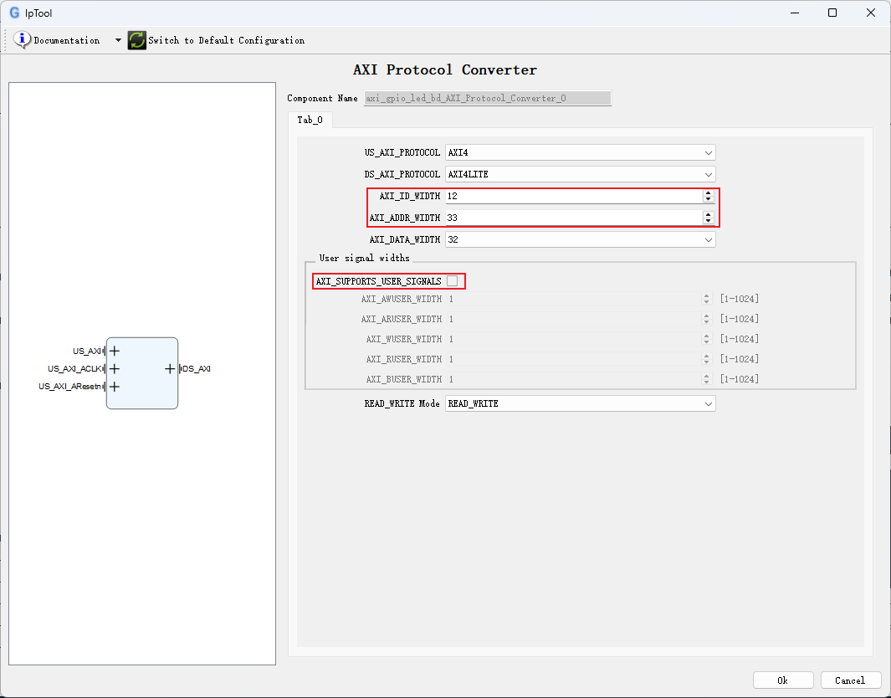Open the AXI_DATA_WIDTH dropdown

(x=580, y=239)
